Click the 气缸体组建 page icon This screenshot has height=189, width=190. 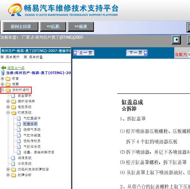19,135
